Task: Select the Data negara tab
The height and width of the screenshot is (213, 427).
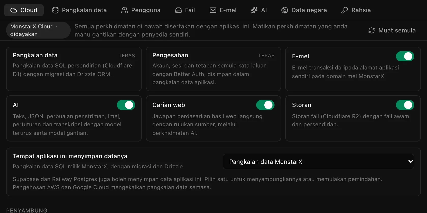Action: (304, 10)
